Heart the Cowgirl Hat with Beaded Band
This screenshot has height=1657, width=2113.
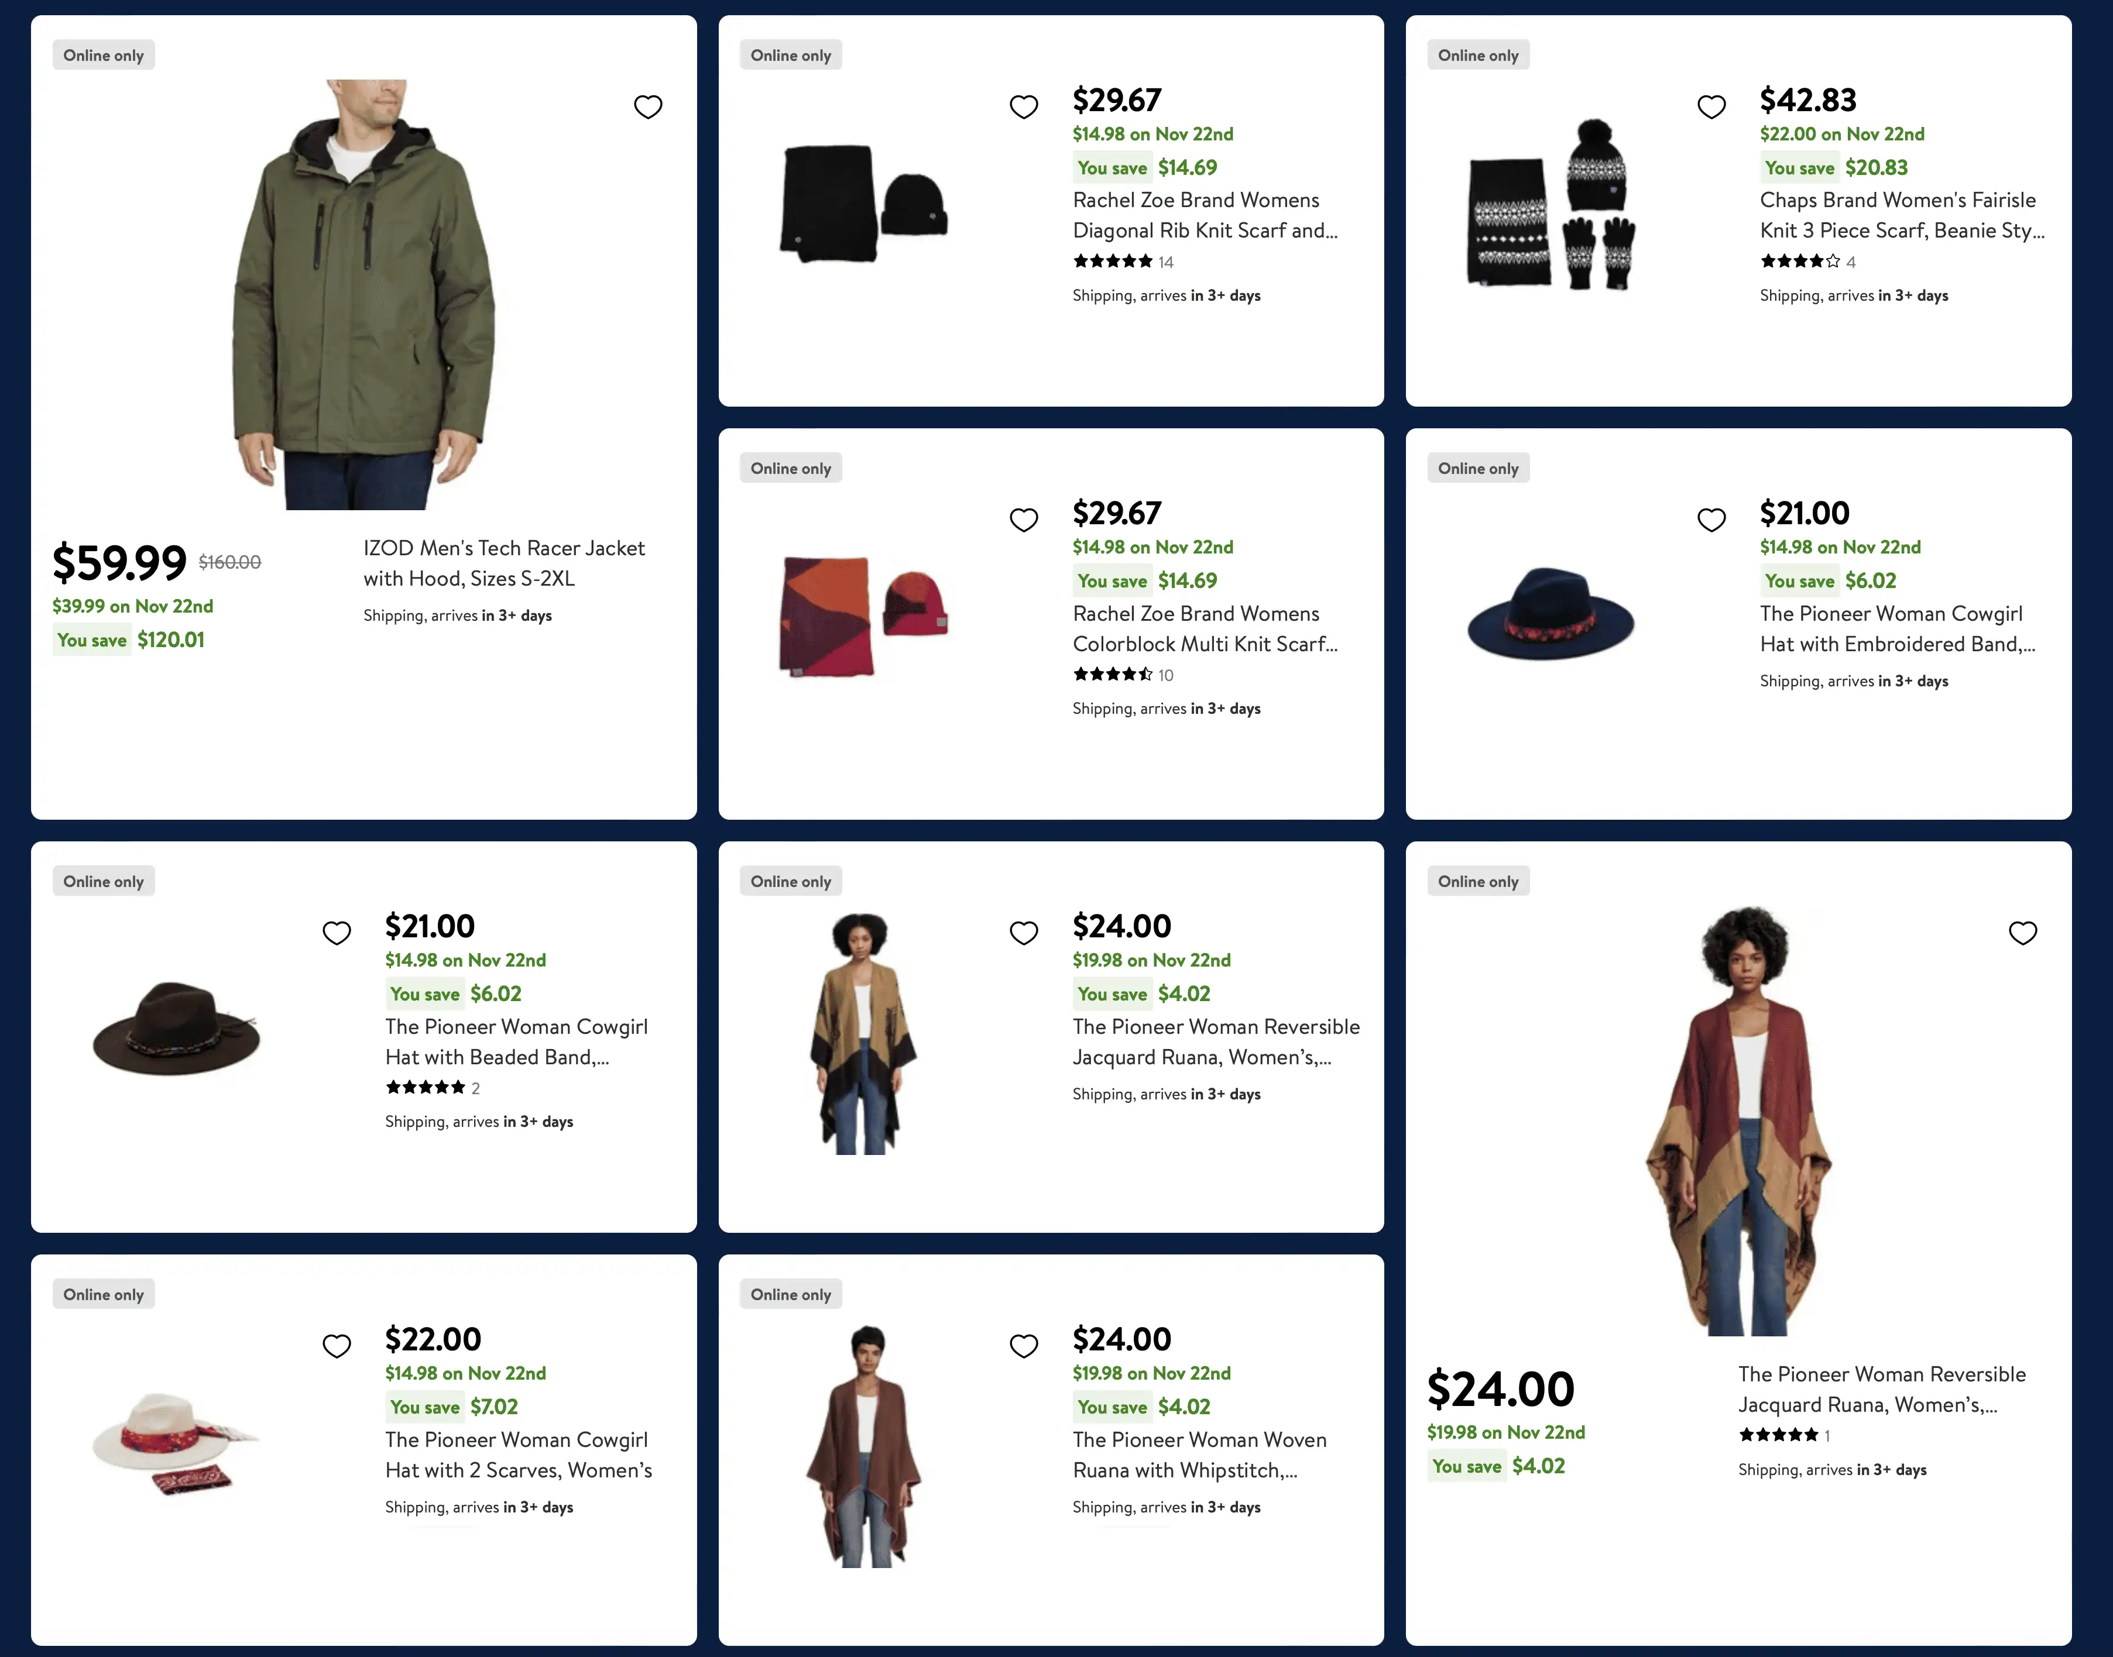(336, 933)
